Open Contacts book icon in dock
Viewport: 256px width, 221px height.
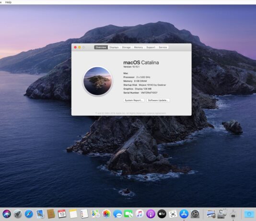point(51,214)
